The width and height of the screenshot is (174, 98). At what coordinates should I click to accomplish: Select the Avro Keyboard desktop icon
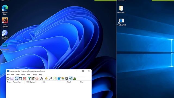click(5, 22)
